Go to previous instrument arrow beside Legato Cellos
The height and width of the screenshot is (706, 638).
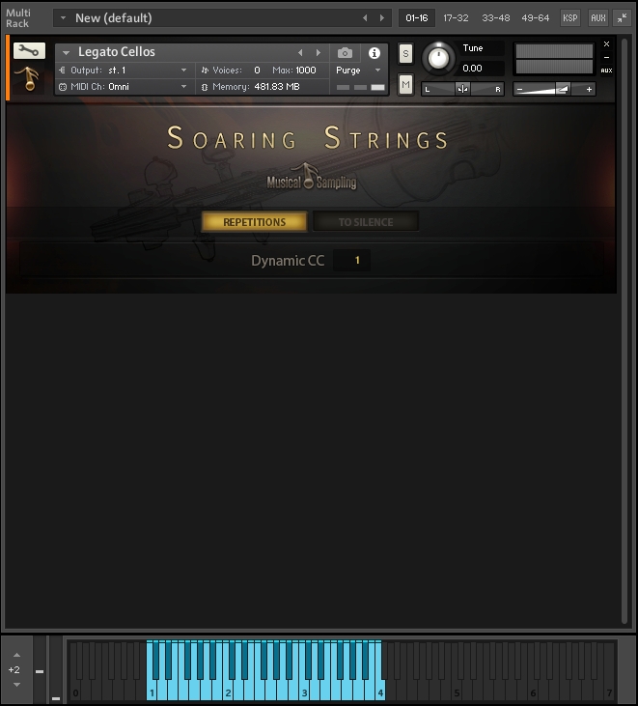point(300,53)
